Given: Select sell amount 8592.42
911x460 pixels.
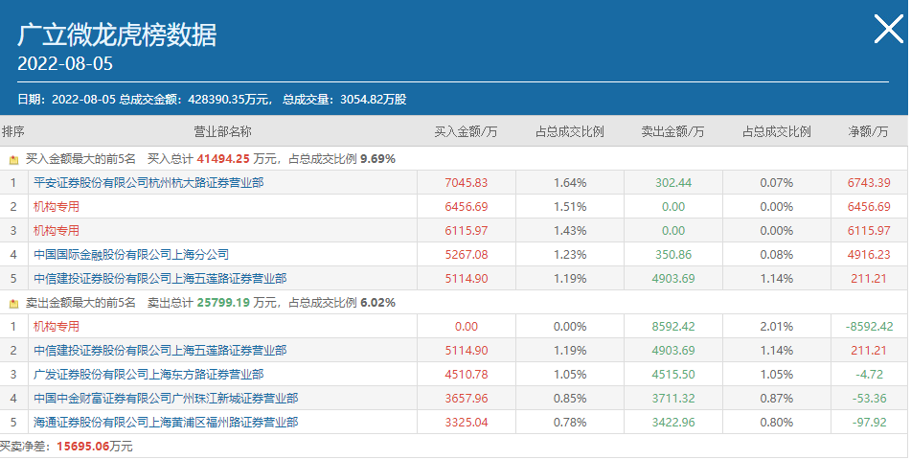Looking at the screenshot, I should pos(673,326).
